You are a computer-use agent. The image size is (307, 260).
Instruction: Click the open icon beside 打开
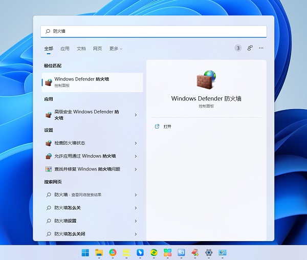tap(157, 126)
